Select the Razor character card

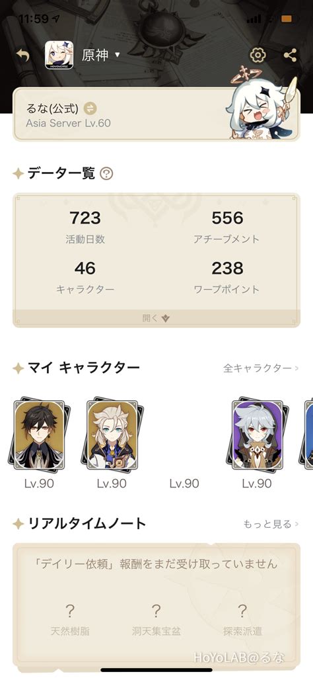(257, 435)
